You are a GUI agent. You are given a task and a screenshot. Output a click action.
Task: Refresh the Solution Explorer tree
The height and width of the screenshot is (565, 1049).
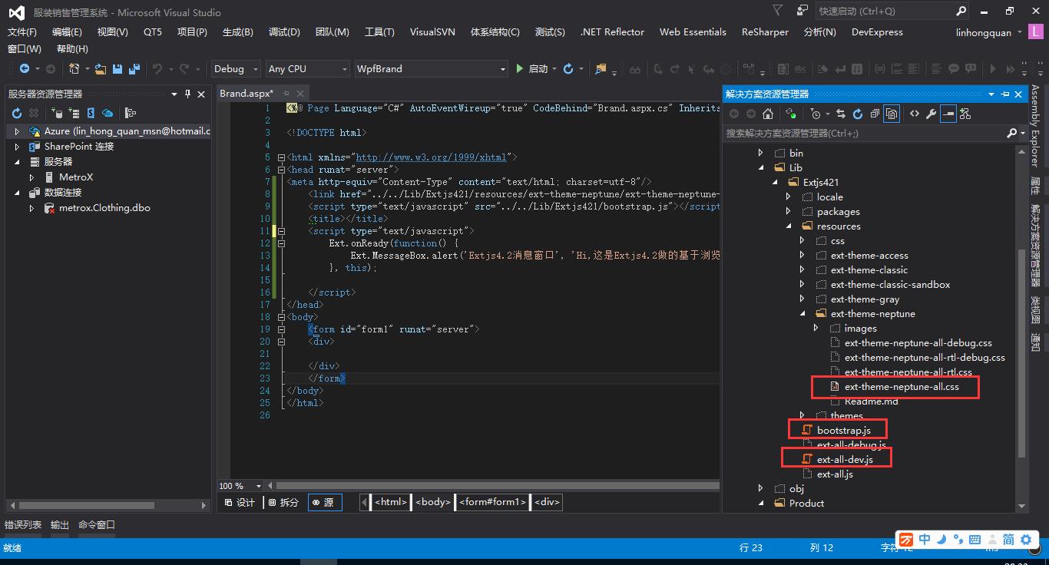click(x=858, y=114)
